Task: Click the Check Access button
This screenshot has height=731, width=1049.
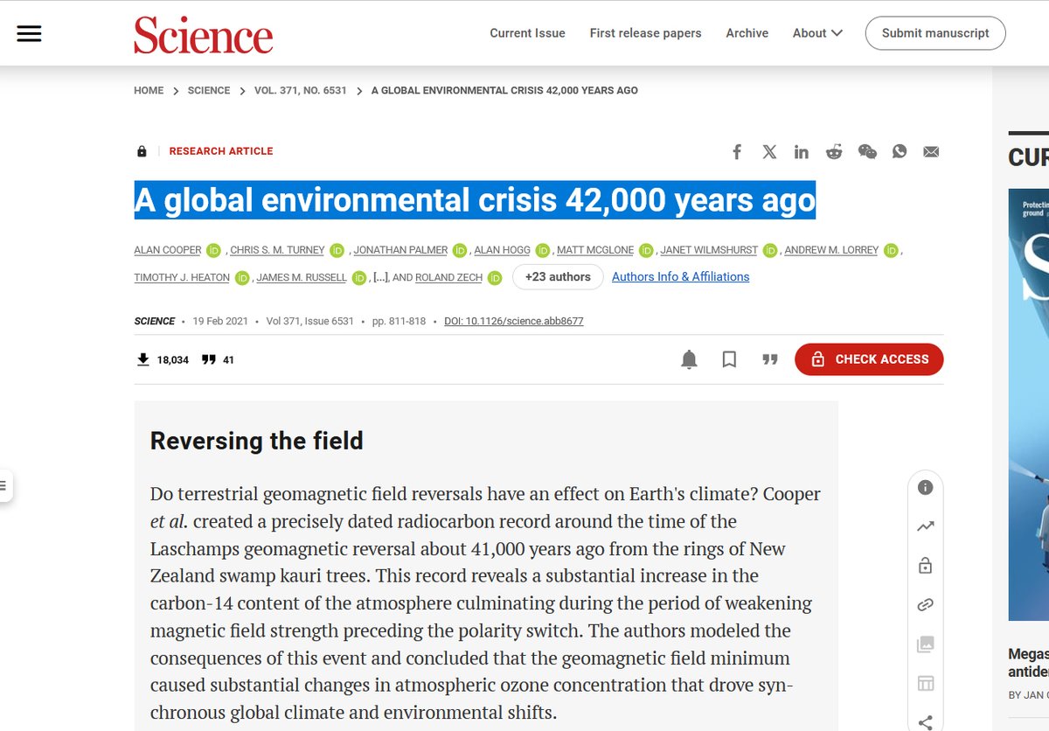Action: click(869, 359)
